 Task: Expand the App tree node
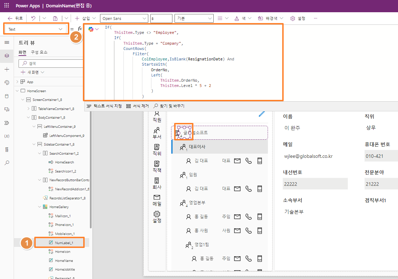tap(17, 82)
